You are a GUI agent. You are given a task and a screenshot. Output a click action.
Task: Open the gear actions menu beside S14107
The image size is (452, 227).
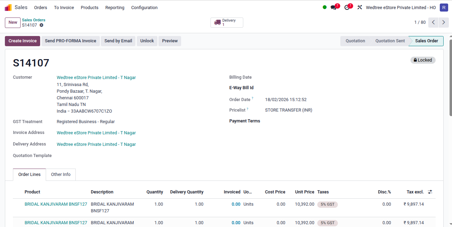[x=42, y=25]
